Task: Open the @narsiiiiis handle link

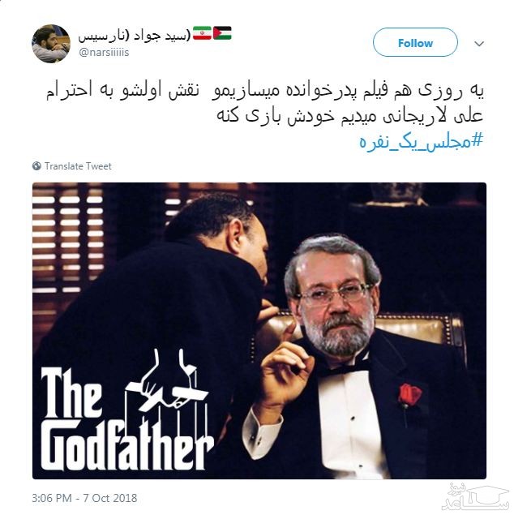Action: coord(104,52)
